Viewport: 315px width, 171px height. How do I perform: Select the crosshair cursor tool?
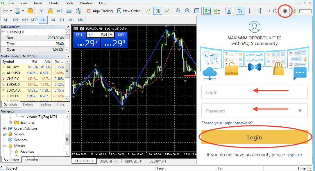click(x=249, y=11)
